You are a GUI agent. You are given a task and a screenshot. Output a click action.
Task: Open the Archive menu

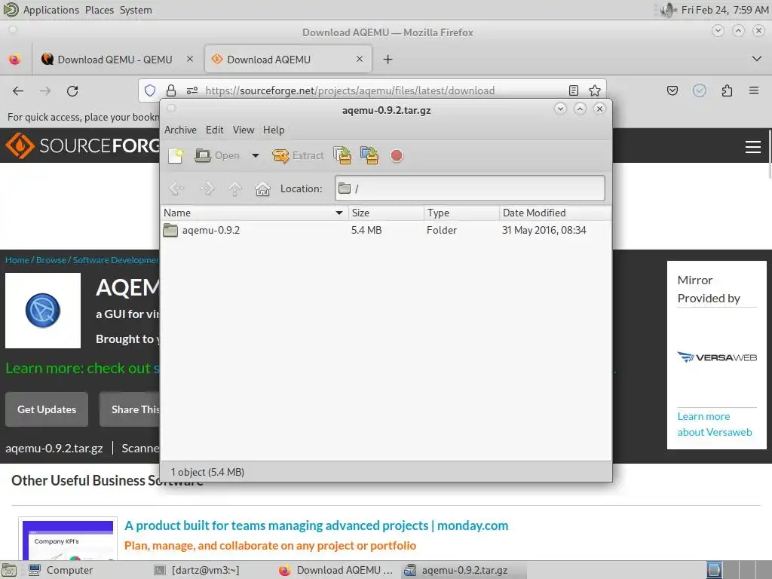180,130
